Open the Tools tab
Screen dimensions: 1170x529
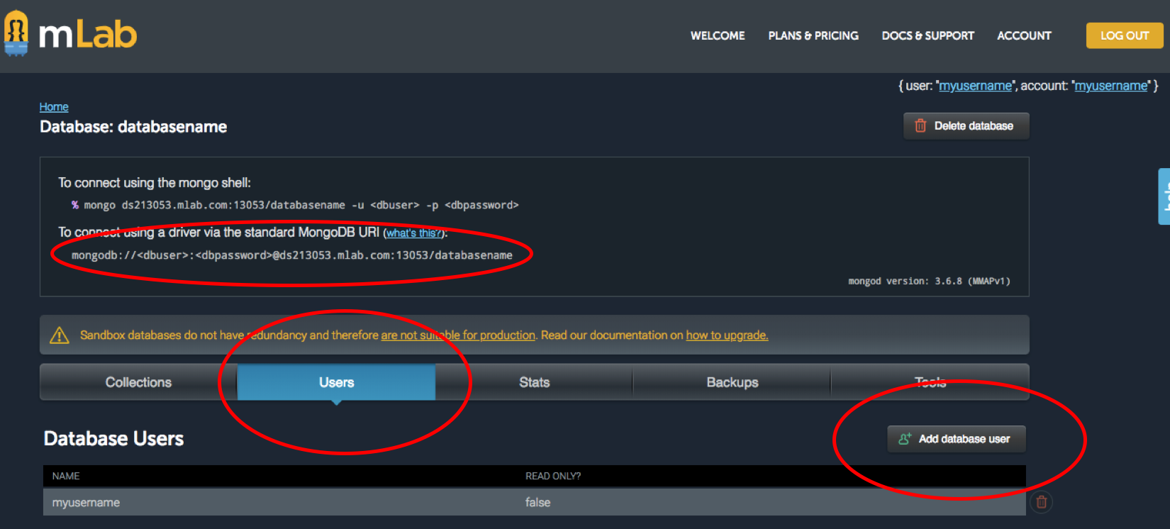point(930,382)
